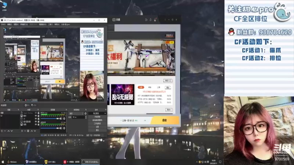294x165 pixels.
Task: Select the orange highlighted news tab in launcher
Action: click(x=141, y=87)
